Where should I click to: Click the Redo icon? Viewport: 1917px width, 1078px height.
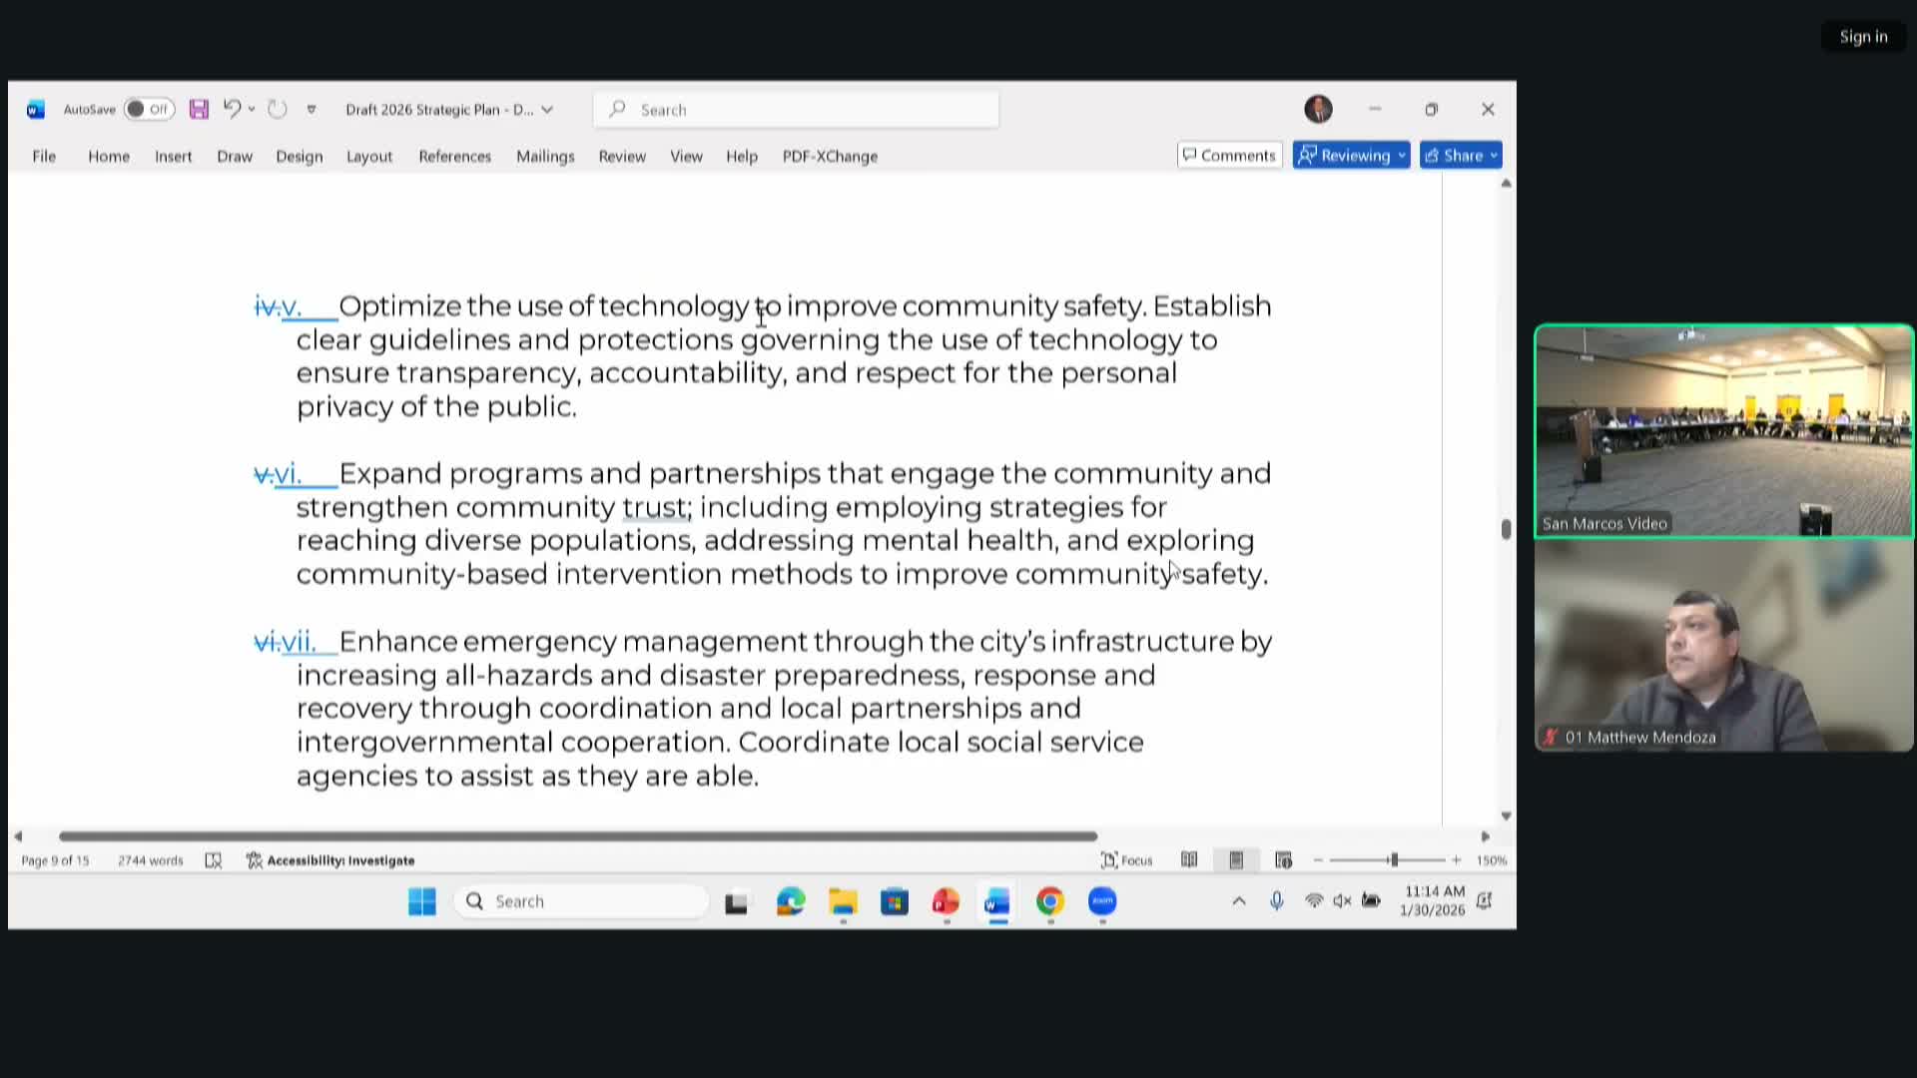(277, 109)
